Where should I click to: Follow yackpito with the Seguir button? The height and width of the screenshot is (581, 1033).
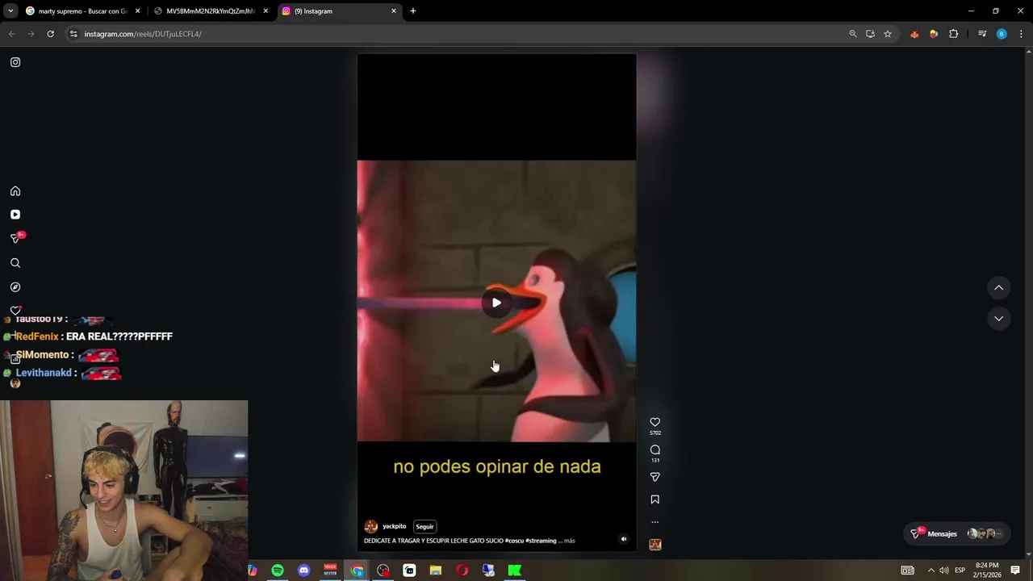coord(424,526)
